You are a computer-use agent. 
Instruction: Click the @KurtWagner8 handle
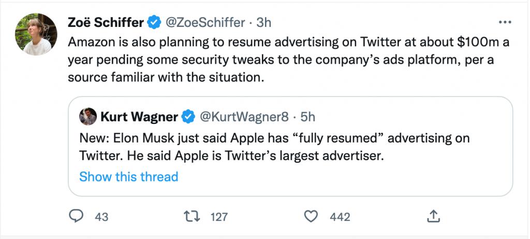[244, 117]
